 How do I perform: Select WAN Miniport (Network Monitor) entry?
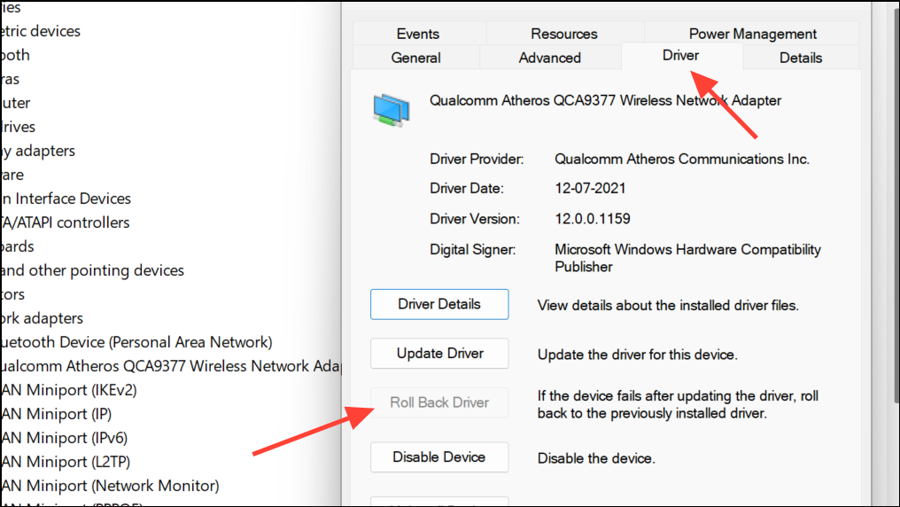[109, 486]
